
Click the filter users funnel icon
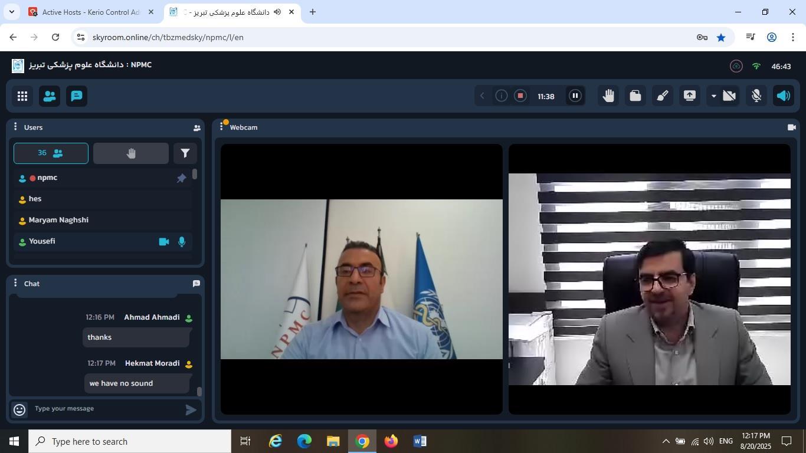coord(185,153)
